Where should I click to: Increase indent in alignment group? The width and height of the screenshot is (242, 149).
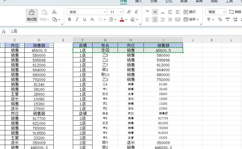[x=178, y=12]
